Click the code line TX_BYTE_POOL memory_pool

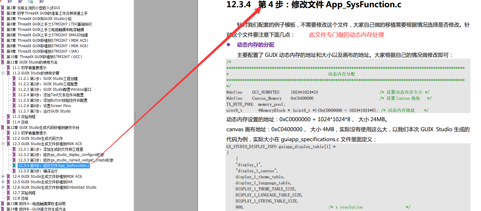[x=256, y=104]
